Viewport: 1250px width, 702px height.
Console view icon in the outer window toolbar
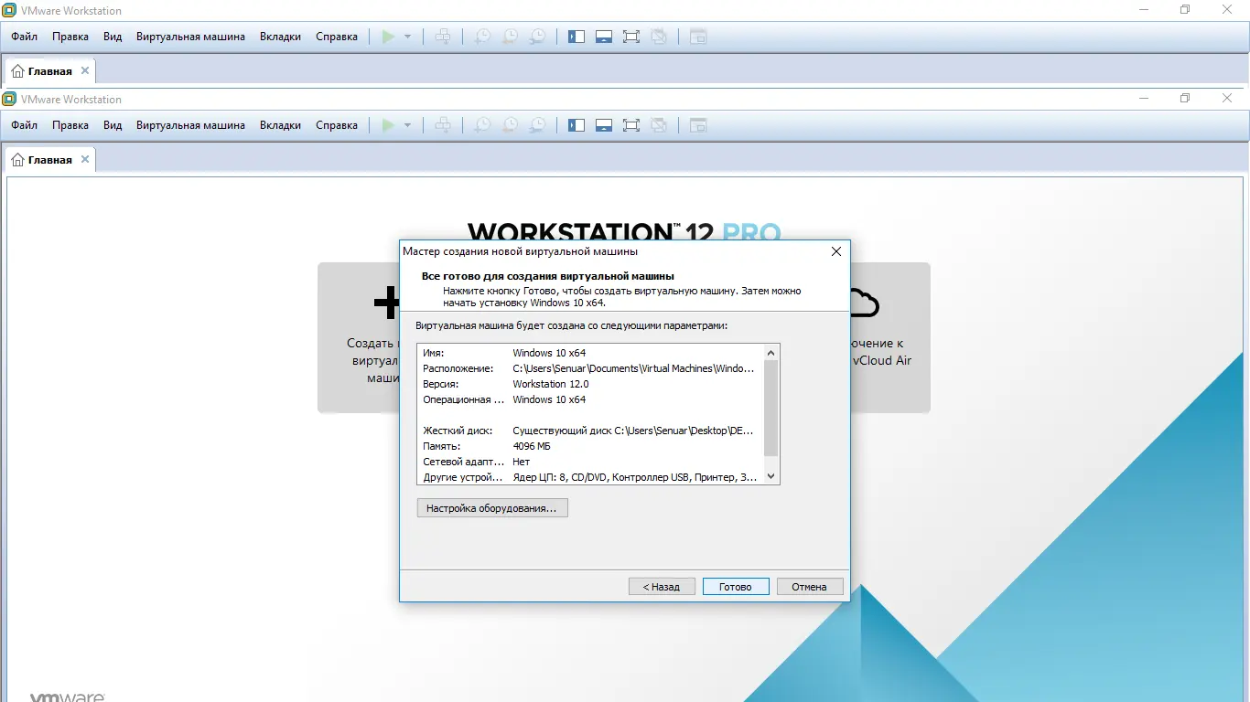698,37
